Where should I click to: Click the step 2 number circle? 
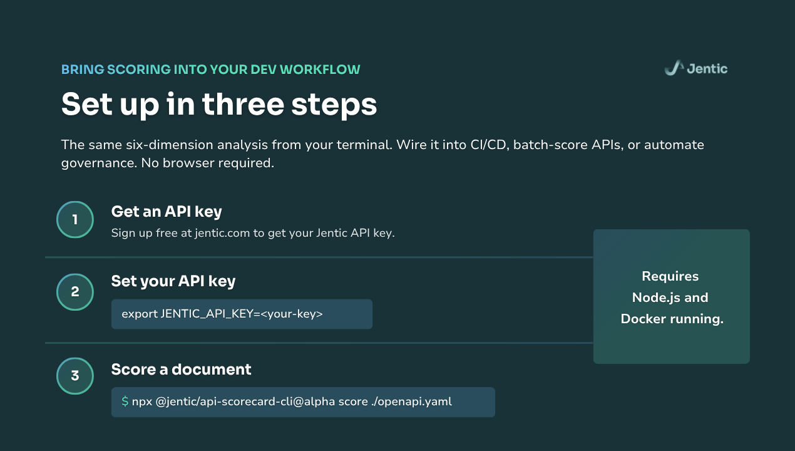[x=75, y=291]
